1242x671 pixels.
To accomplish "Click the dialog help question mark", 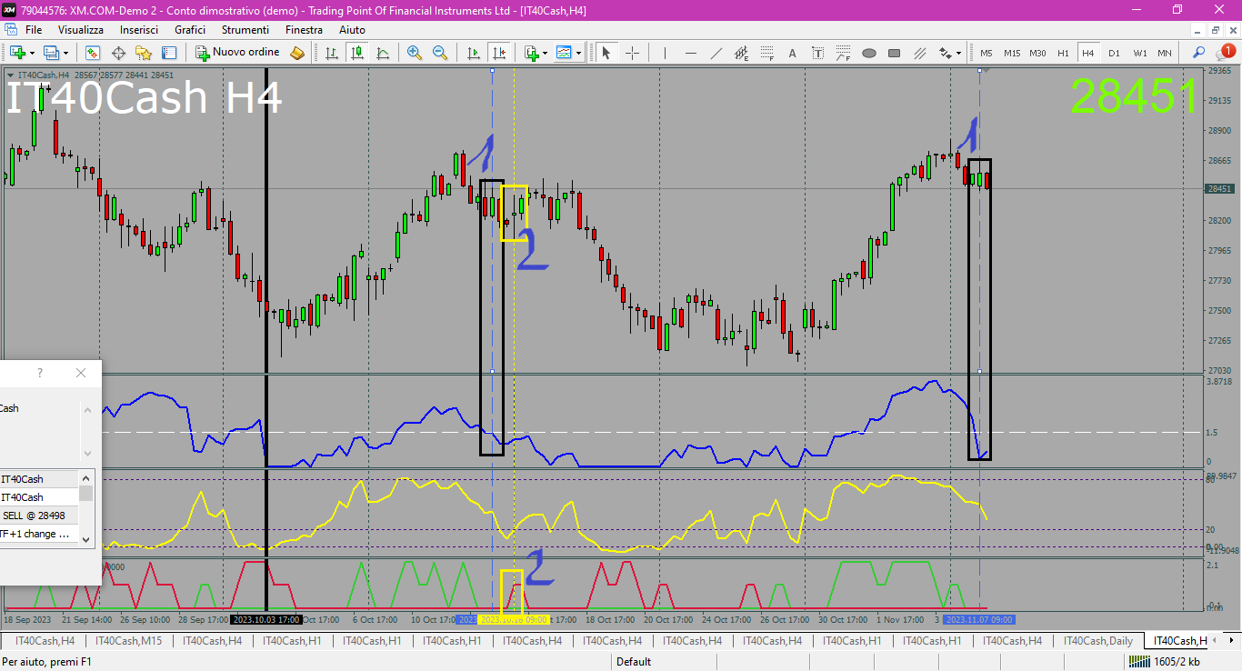I will 39,373.
